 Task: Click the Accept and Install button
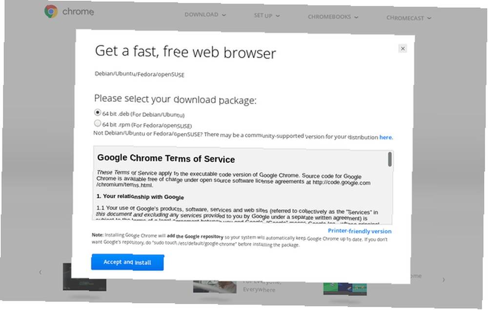pyautogui.click(x=127, y=262)
